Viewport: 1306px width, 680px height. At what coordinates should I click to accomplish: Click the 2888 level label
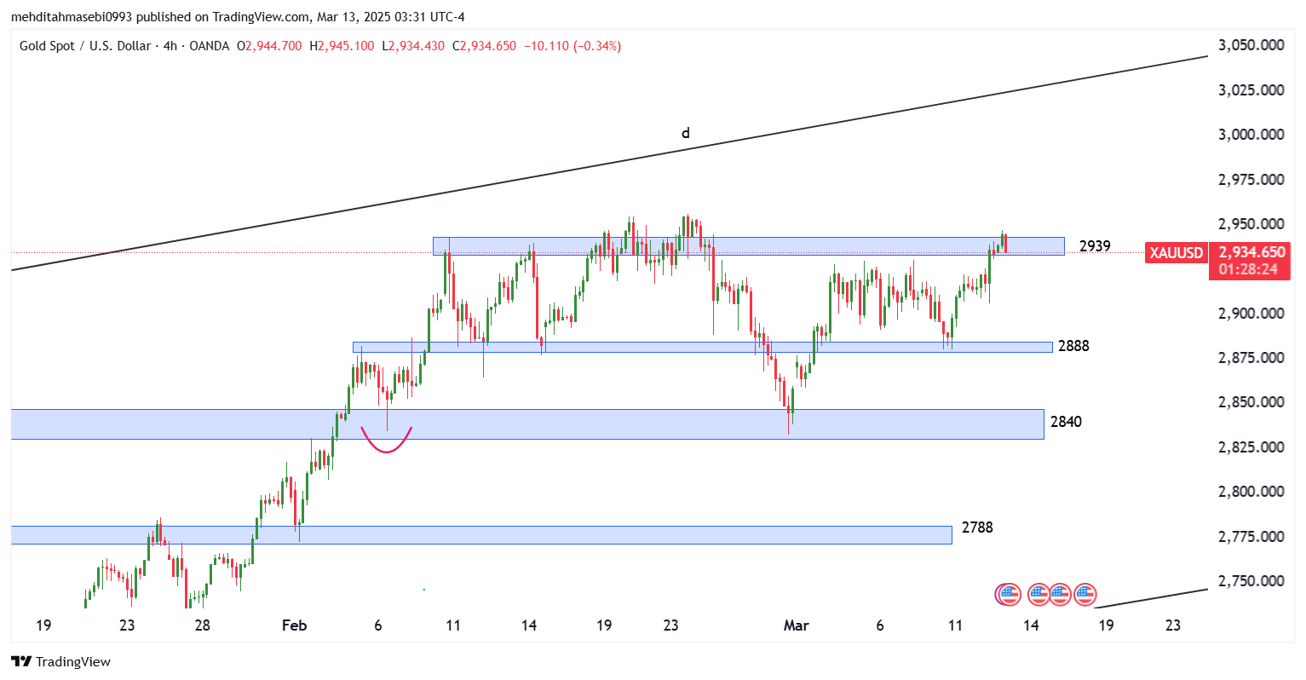coord(1073,346)
